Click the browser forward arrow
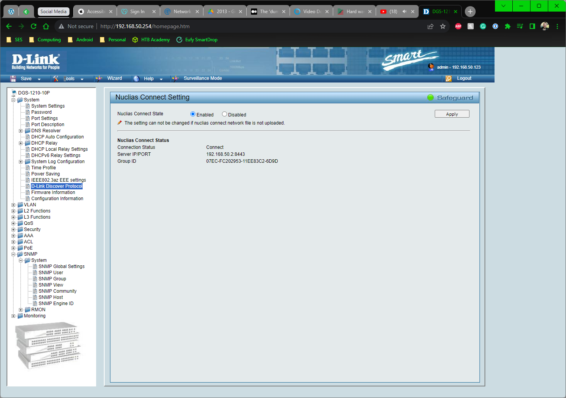Viewport: 566px width, 398px height. click(21, 26)
